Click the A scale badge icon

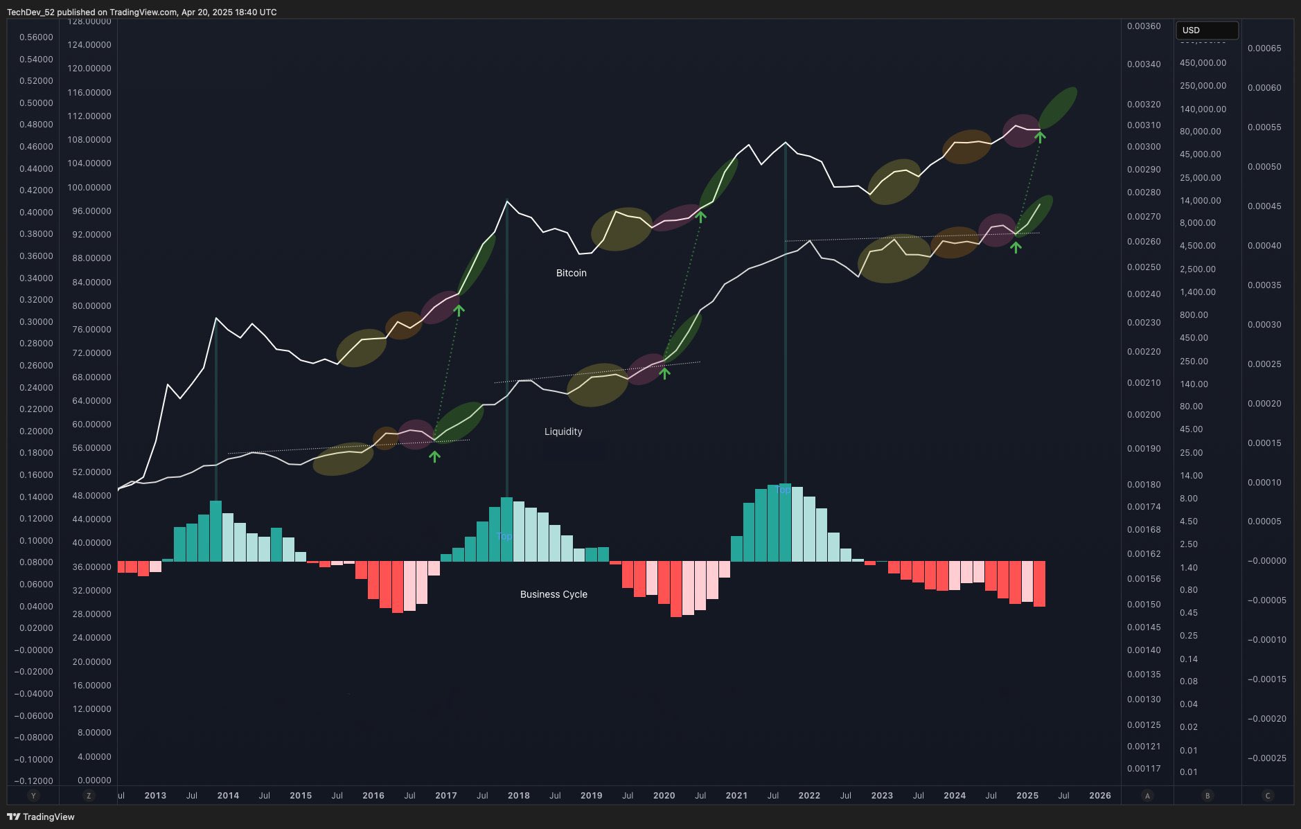coord(1147,796)
